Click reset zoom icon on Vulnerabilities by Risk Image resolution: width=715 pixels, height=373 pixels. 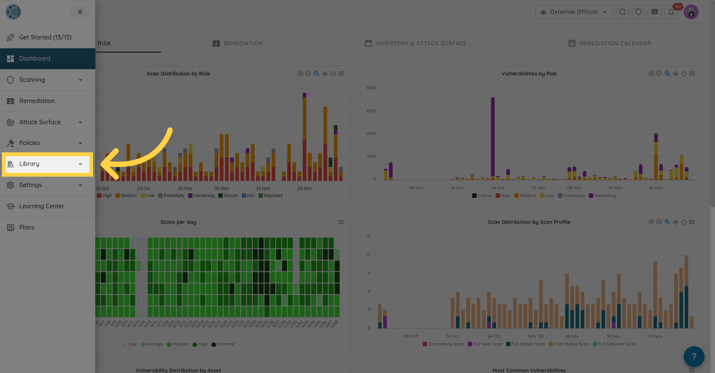click(684, 74)
